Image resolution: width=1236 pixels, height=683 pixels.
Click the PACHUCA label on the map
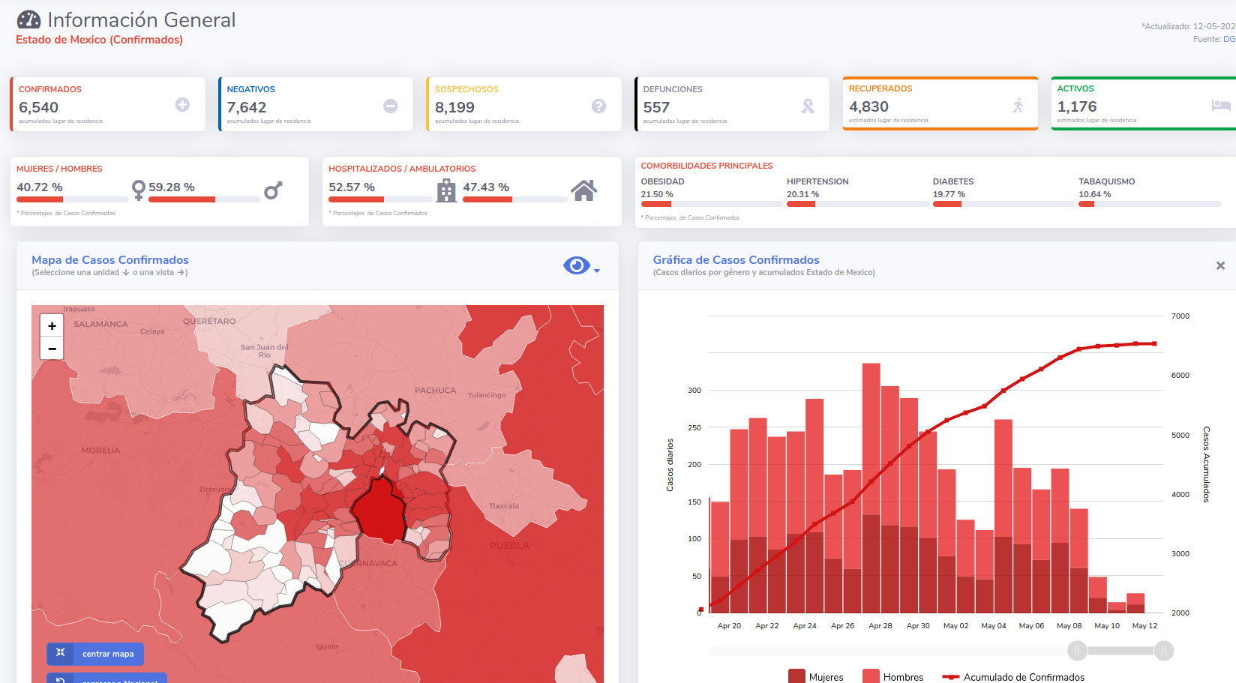[x=435, y=390]
